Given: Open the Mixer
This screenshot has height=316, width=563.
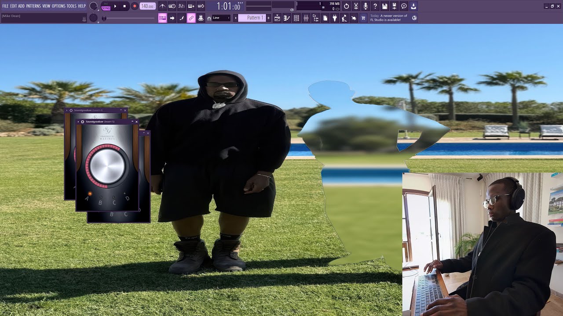Looking at the screenshot, I should coord(306,18).
